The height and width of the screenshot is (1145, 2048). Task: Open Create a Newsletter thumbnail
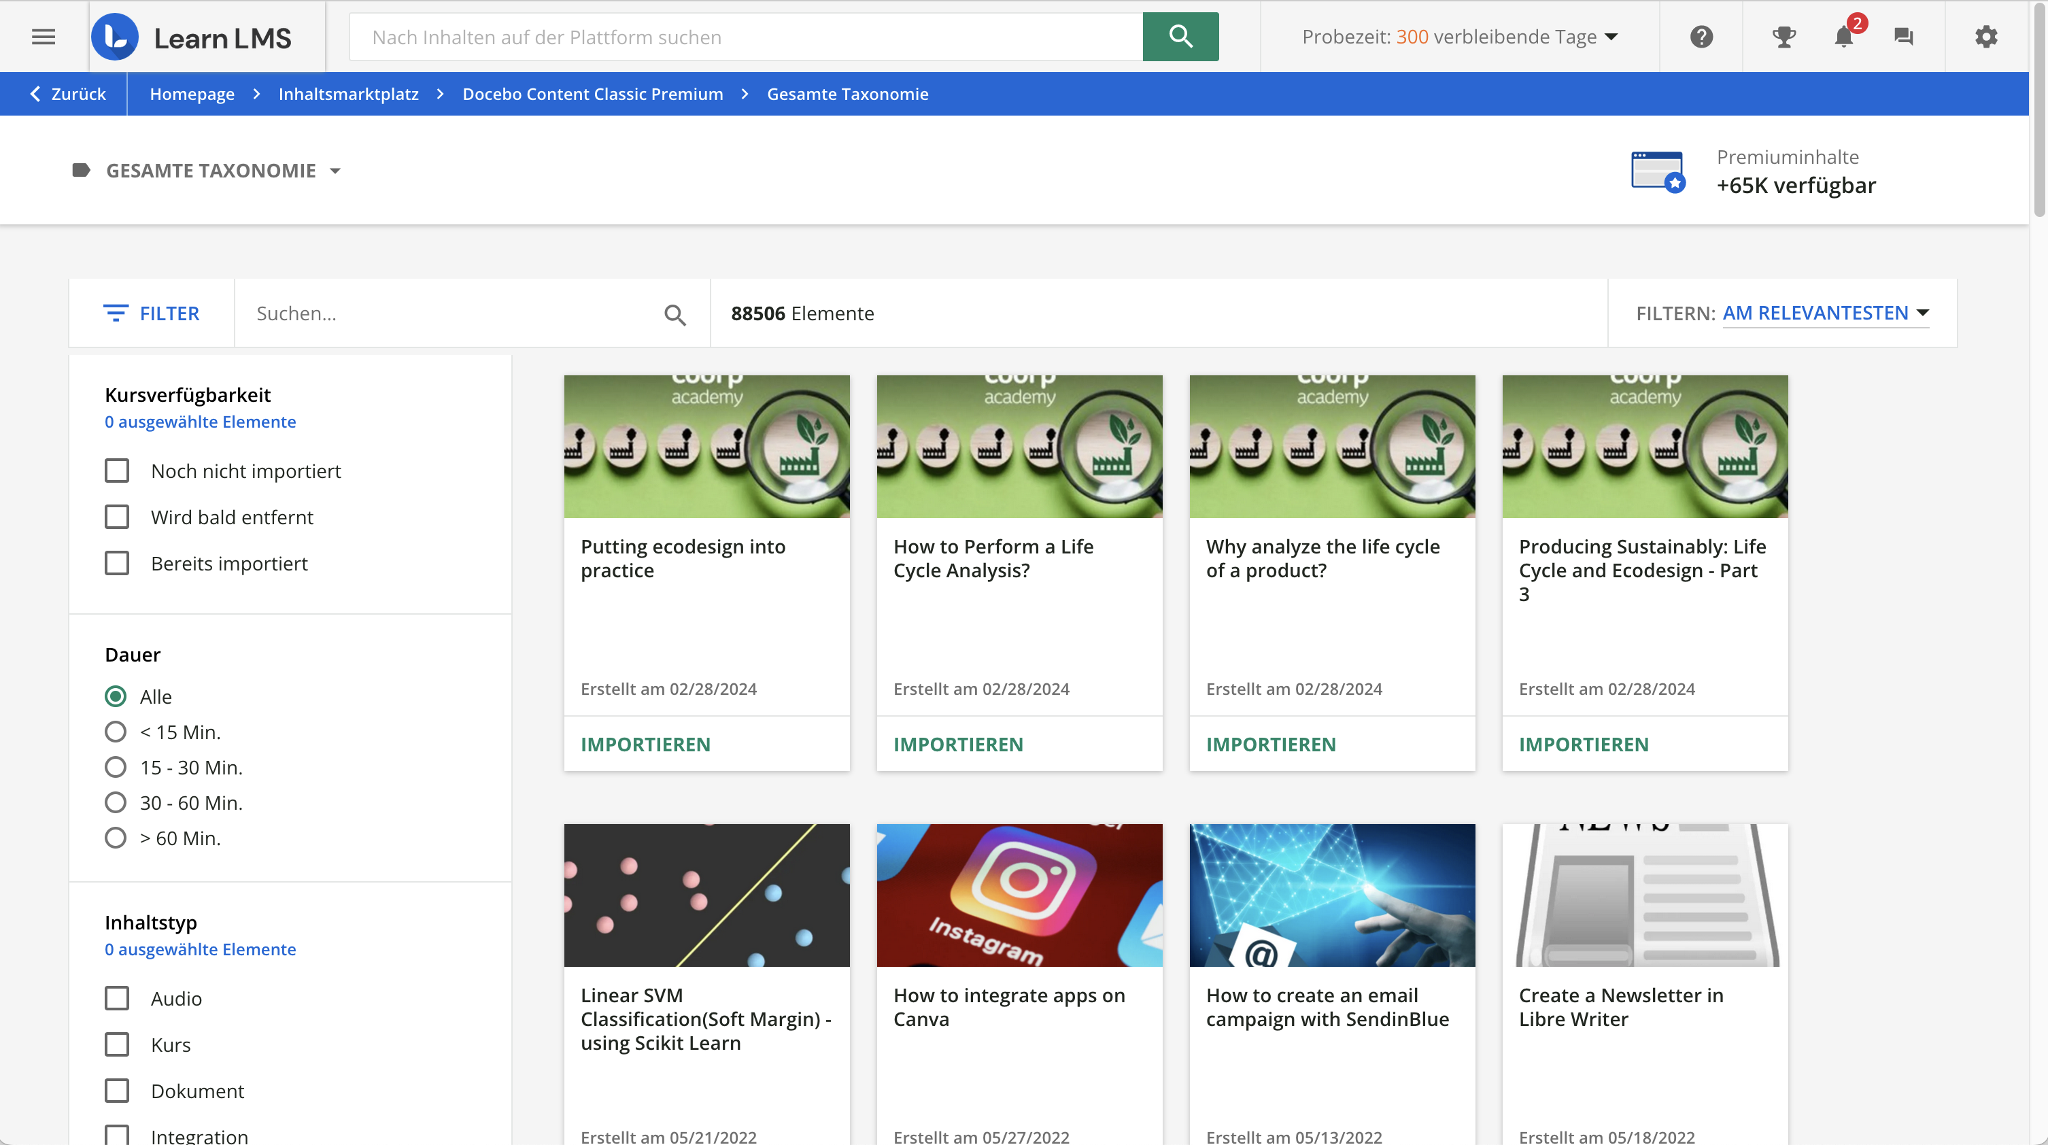(1645, 895)
